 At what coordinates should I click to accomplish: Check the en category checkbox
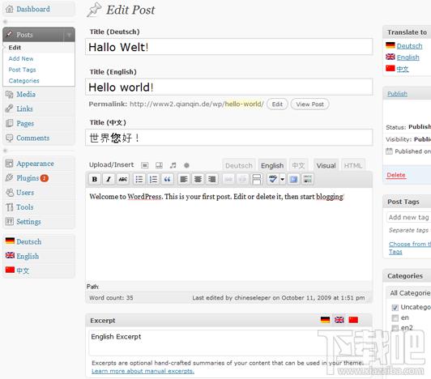click(x=395, y=318)
